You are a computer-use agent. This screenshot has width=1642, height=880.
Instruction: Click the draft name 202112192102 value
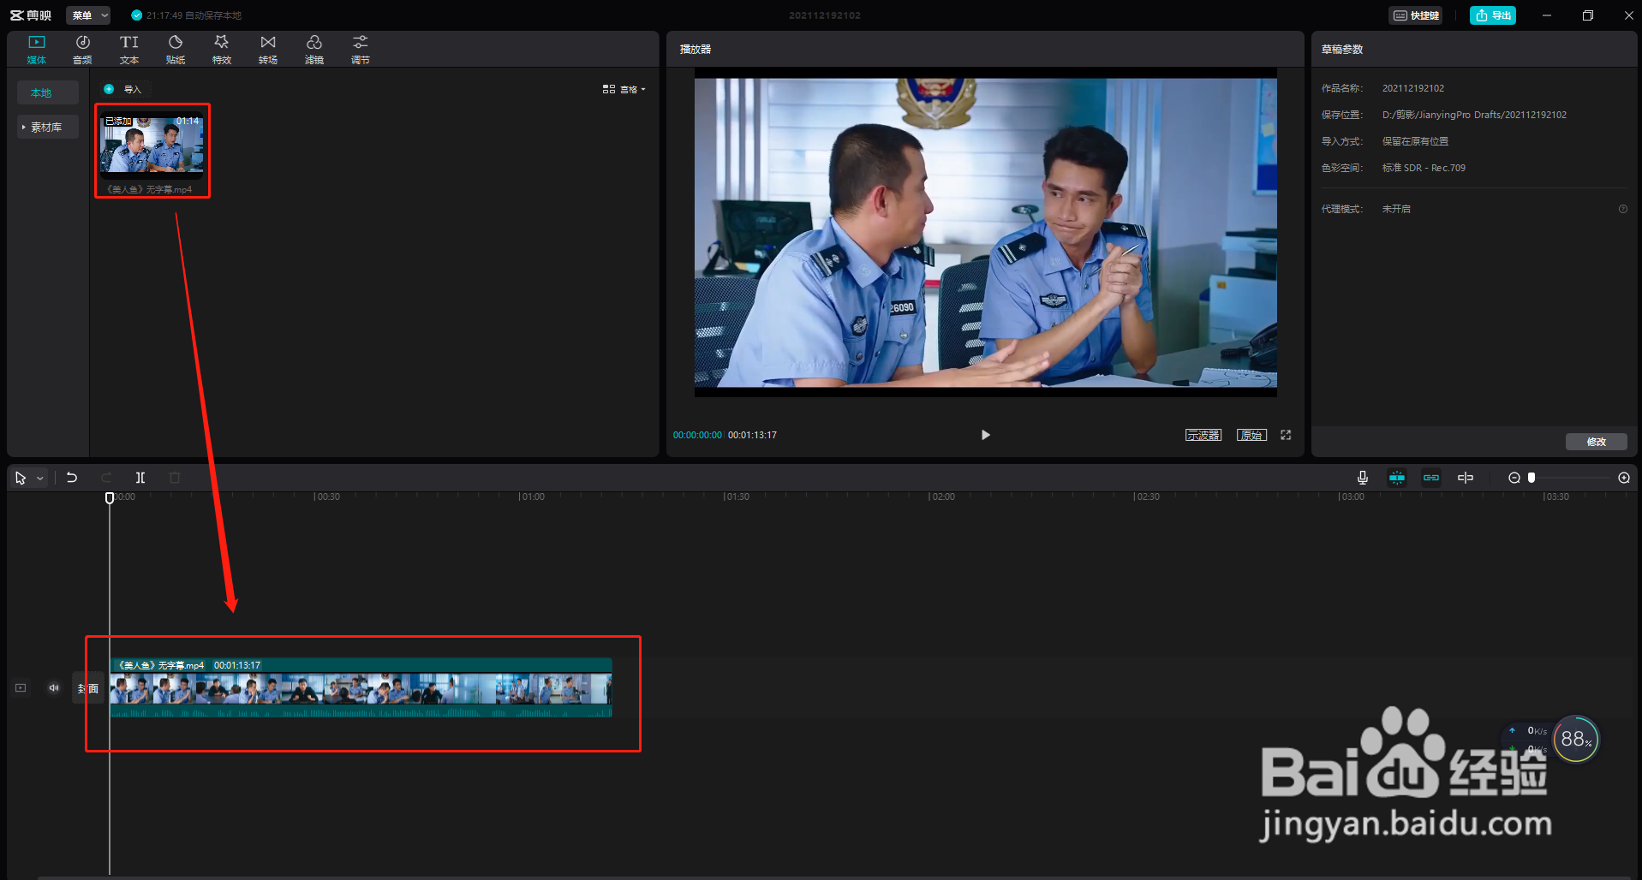tap(1413, 88)
